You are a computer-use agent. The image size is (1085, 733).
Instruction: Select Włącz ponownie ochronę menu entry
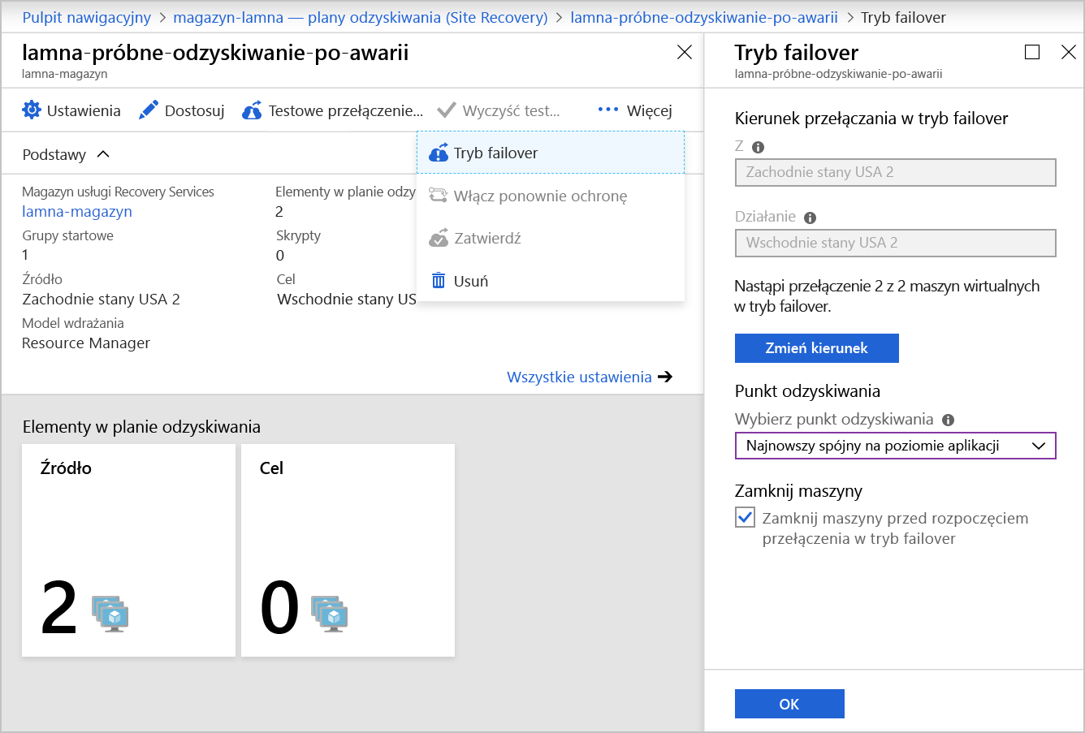[551, 196]
